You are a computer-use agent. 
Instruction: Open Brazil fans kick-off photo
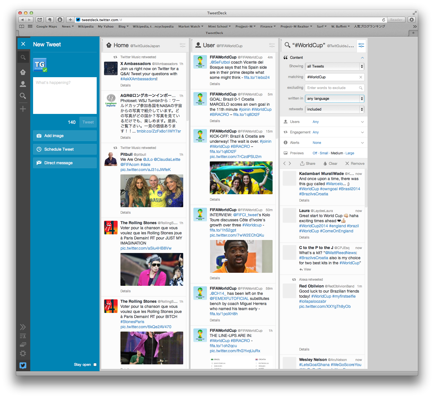click(x=241, y=178)
